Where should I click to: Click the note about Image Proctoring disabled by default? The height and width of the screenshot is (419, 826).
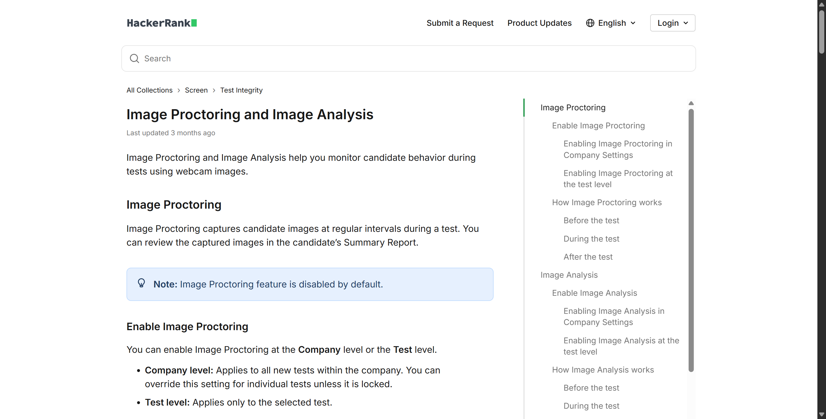310,284
